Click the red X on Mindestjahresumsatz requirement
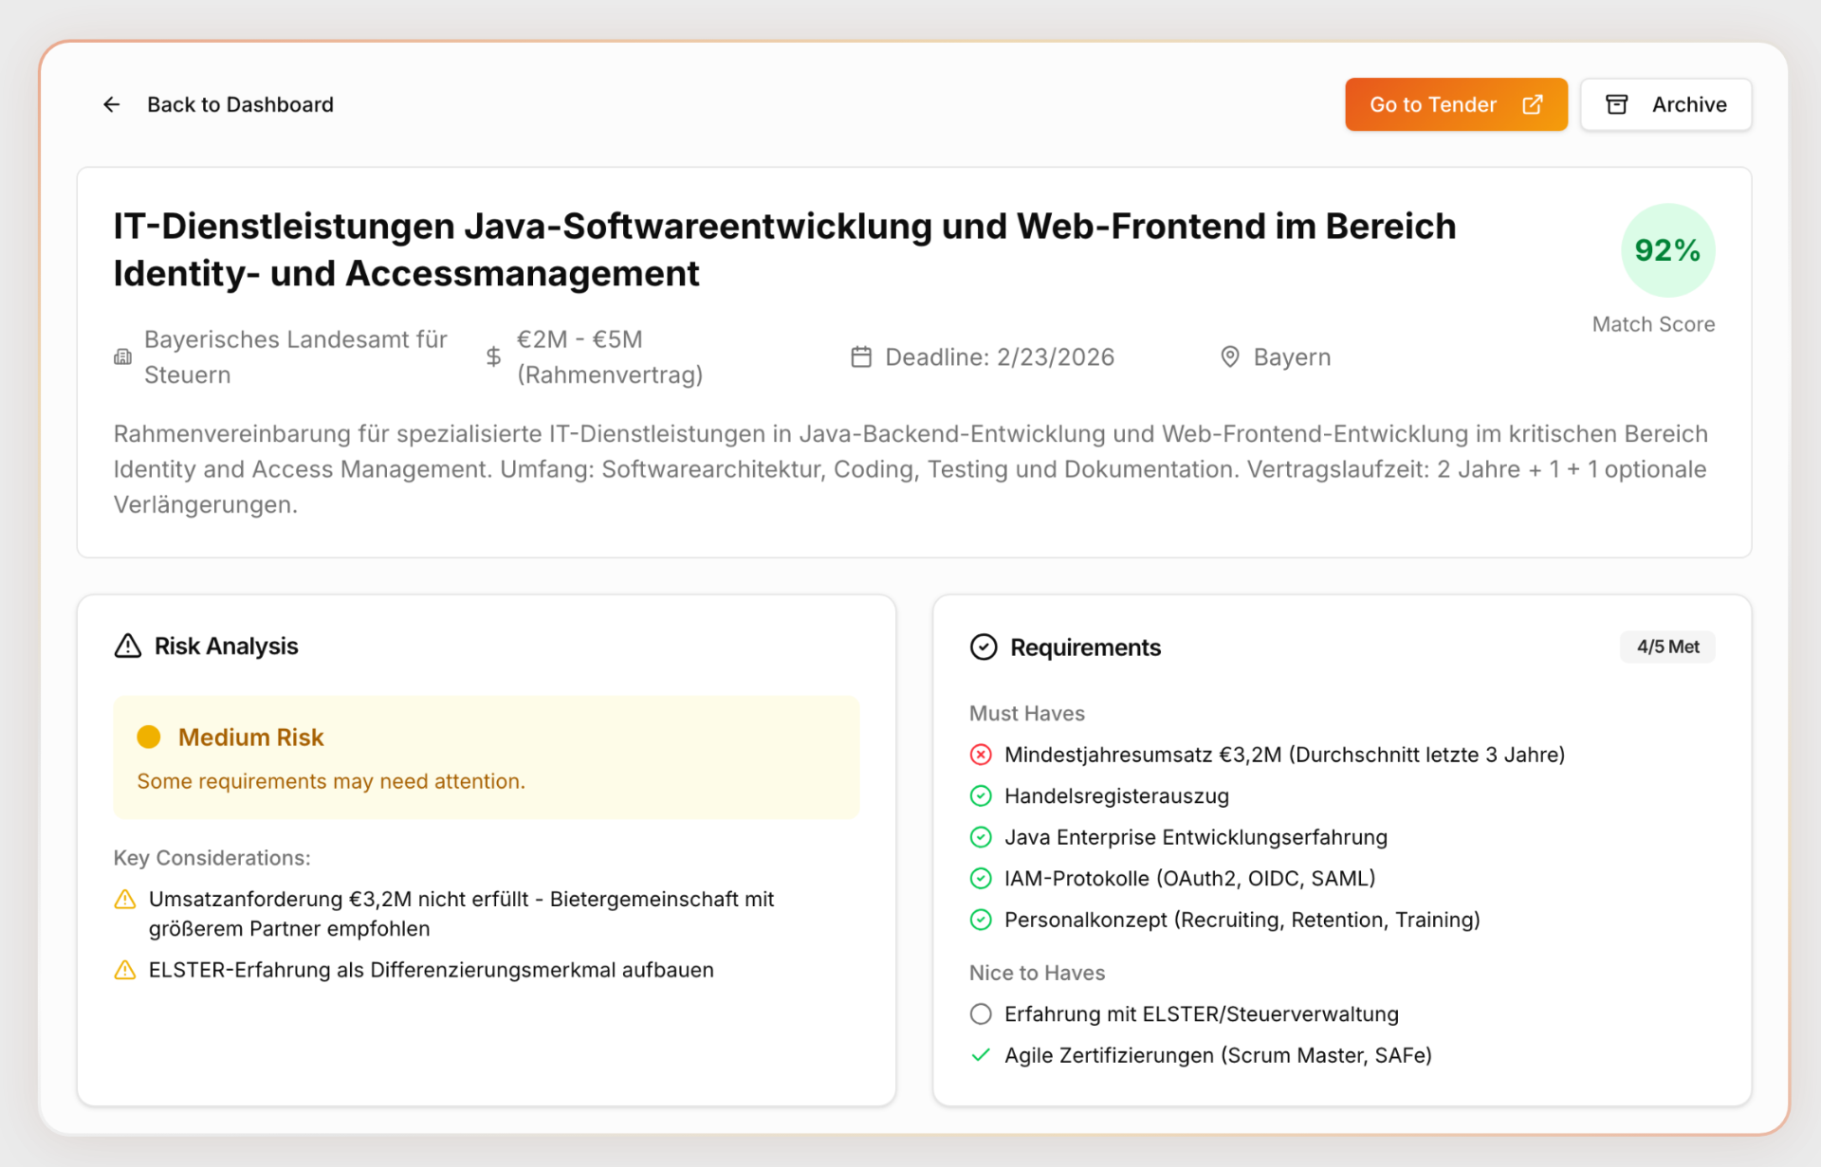The image size is (1821, 1167). point(981,755)
